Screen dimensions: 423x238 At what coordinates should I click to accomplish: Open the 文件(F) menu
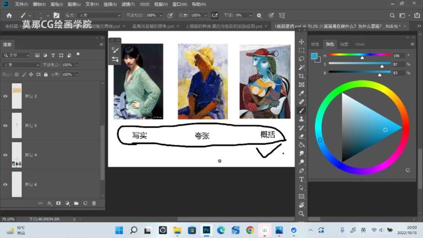(21, 4)
